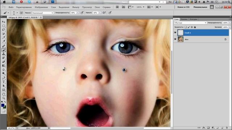Image resolution: width=232 pixels, height=130 pixels.
Task: Enable airbrush mode
Action: 104,13
